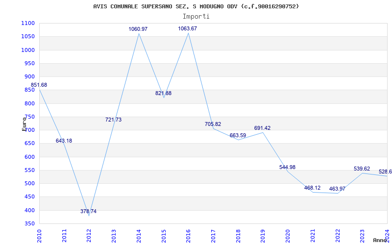Screen dimensions: 392x245
Task: Click the 2016 x-axis year label
Action: click(x=188, y=236)
